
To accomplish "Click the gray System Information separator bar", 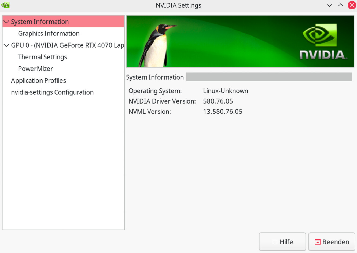I will (269, 77).
